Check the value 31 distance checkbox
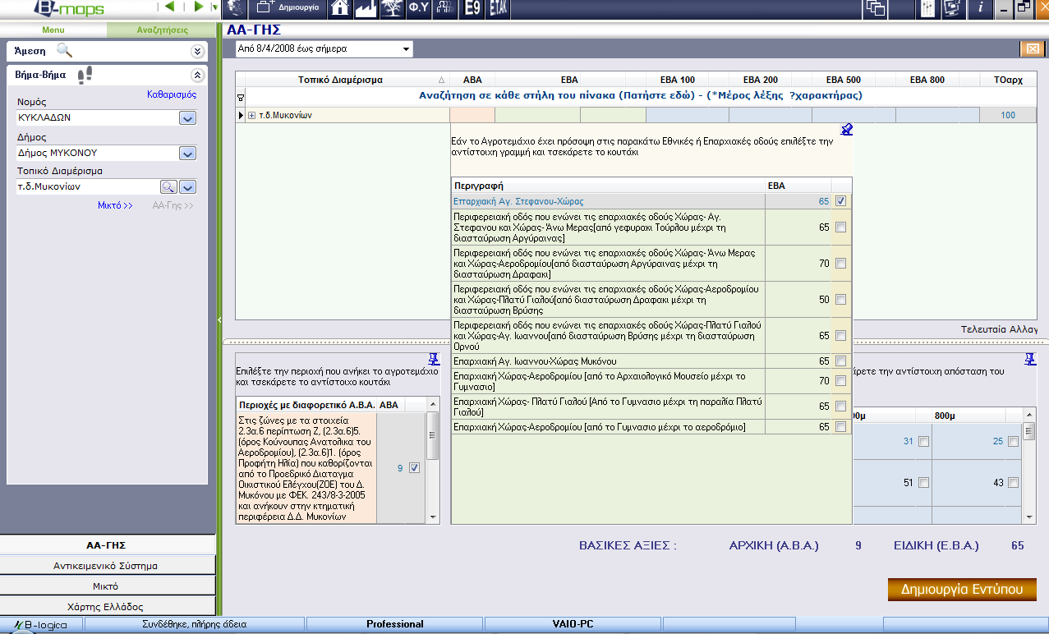Image resolution: width=1049 pixels, height=634 pixels. [923, 442]
